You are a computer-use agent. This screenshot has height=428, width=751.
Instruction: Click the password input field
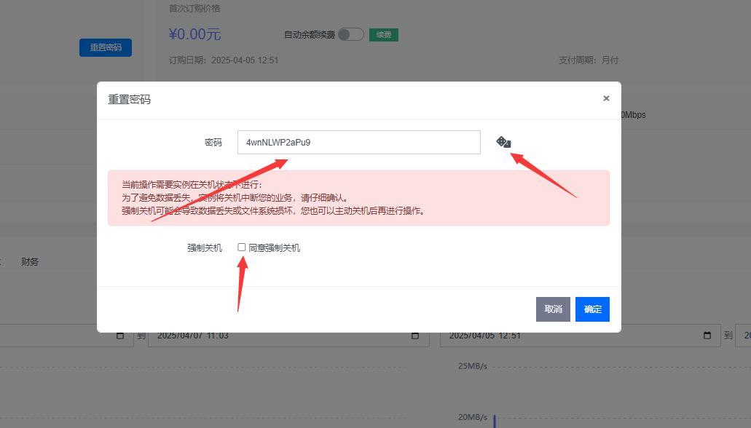pyautogui.click(x=358, y=142)
